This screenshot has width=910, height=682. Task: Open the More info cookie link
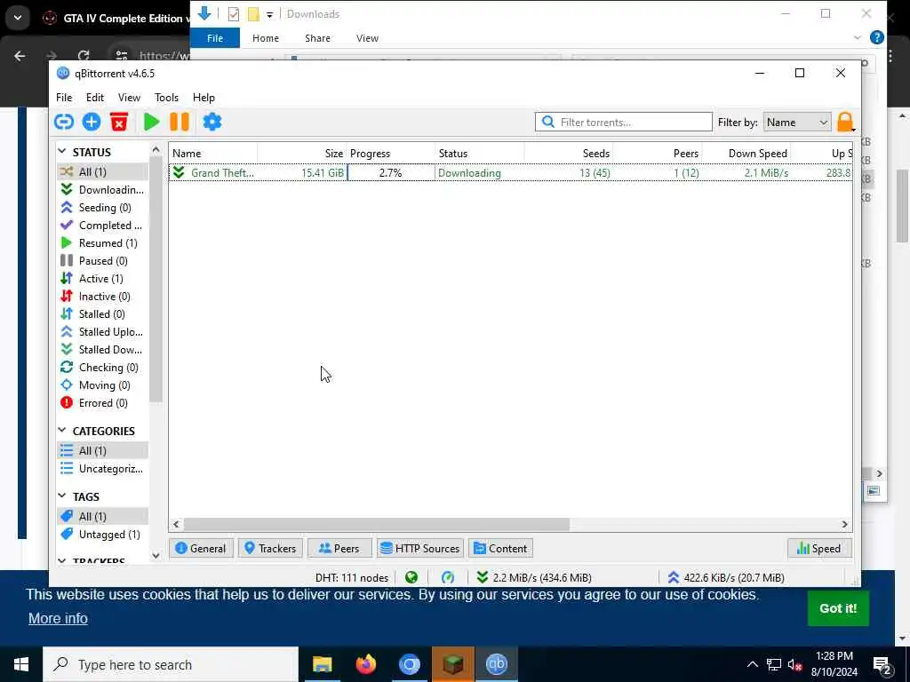[x=58, y=618]
